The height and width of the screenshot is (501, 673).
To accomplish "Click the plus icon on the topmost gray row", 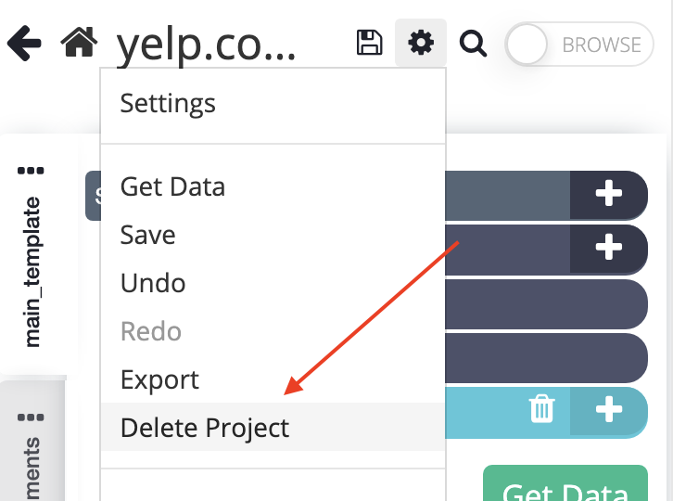I will click(609, 193).
